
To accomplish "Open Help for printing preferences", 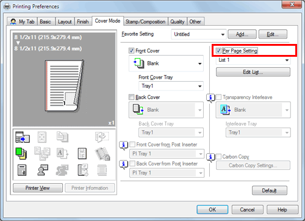I will tap(282, 209).
